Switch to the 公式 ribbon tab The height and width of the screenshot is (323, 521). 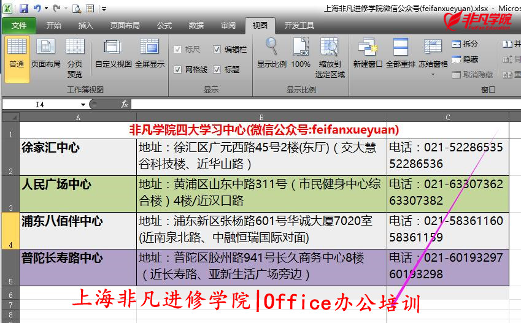coord(164,25)
